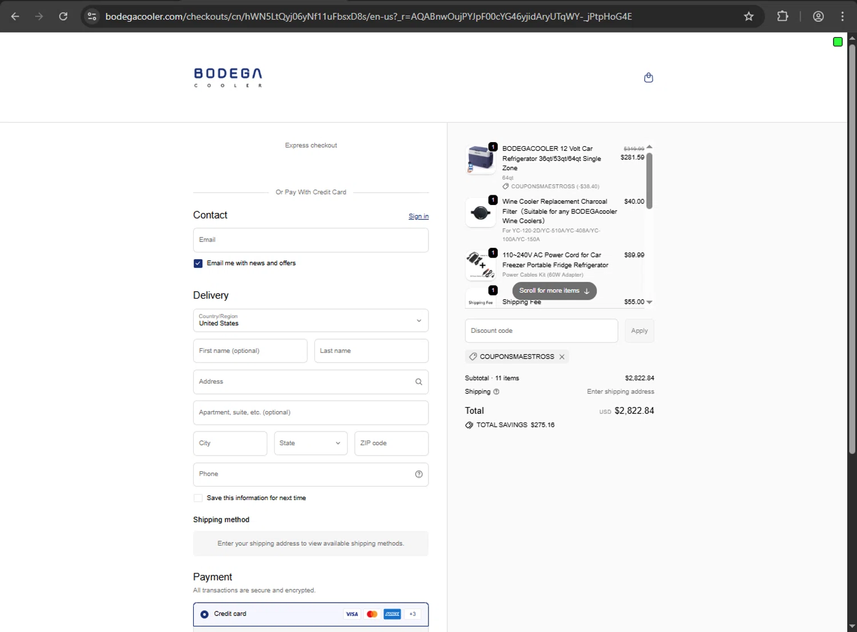Select the Credit card radio button
This screenshot has height=632, width=857.
(205, 614)
